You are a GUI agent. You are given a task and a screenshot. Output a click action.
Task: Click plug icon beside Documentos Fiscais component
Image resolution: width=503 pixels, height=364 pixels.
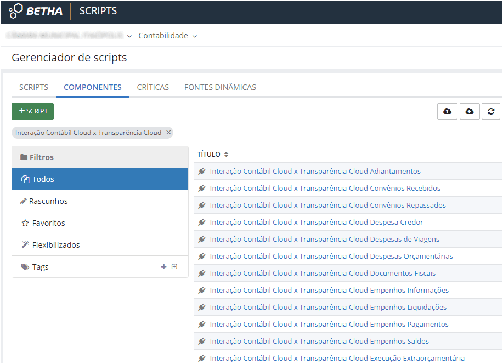(202, 274)
